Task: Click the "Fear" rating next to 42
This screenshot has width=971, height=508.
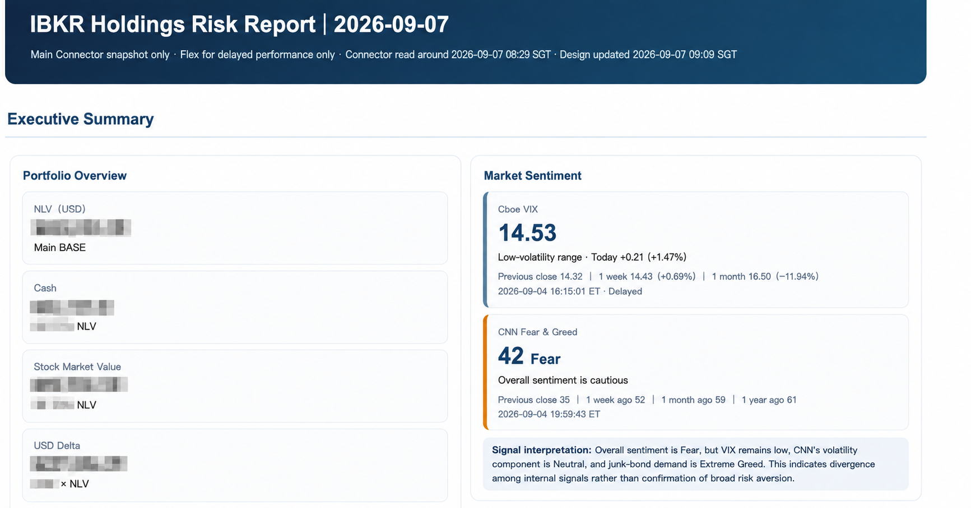Action: click(545, 359)
